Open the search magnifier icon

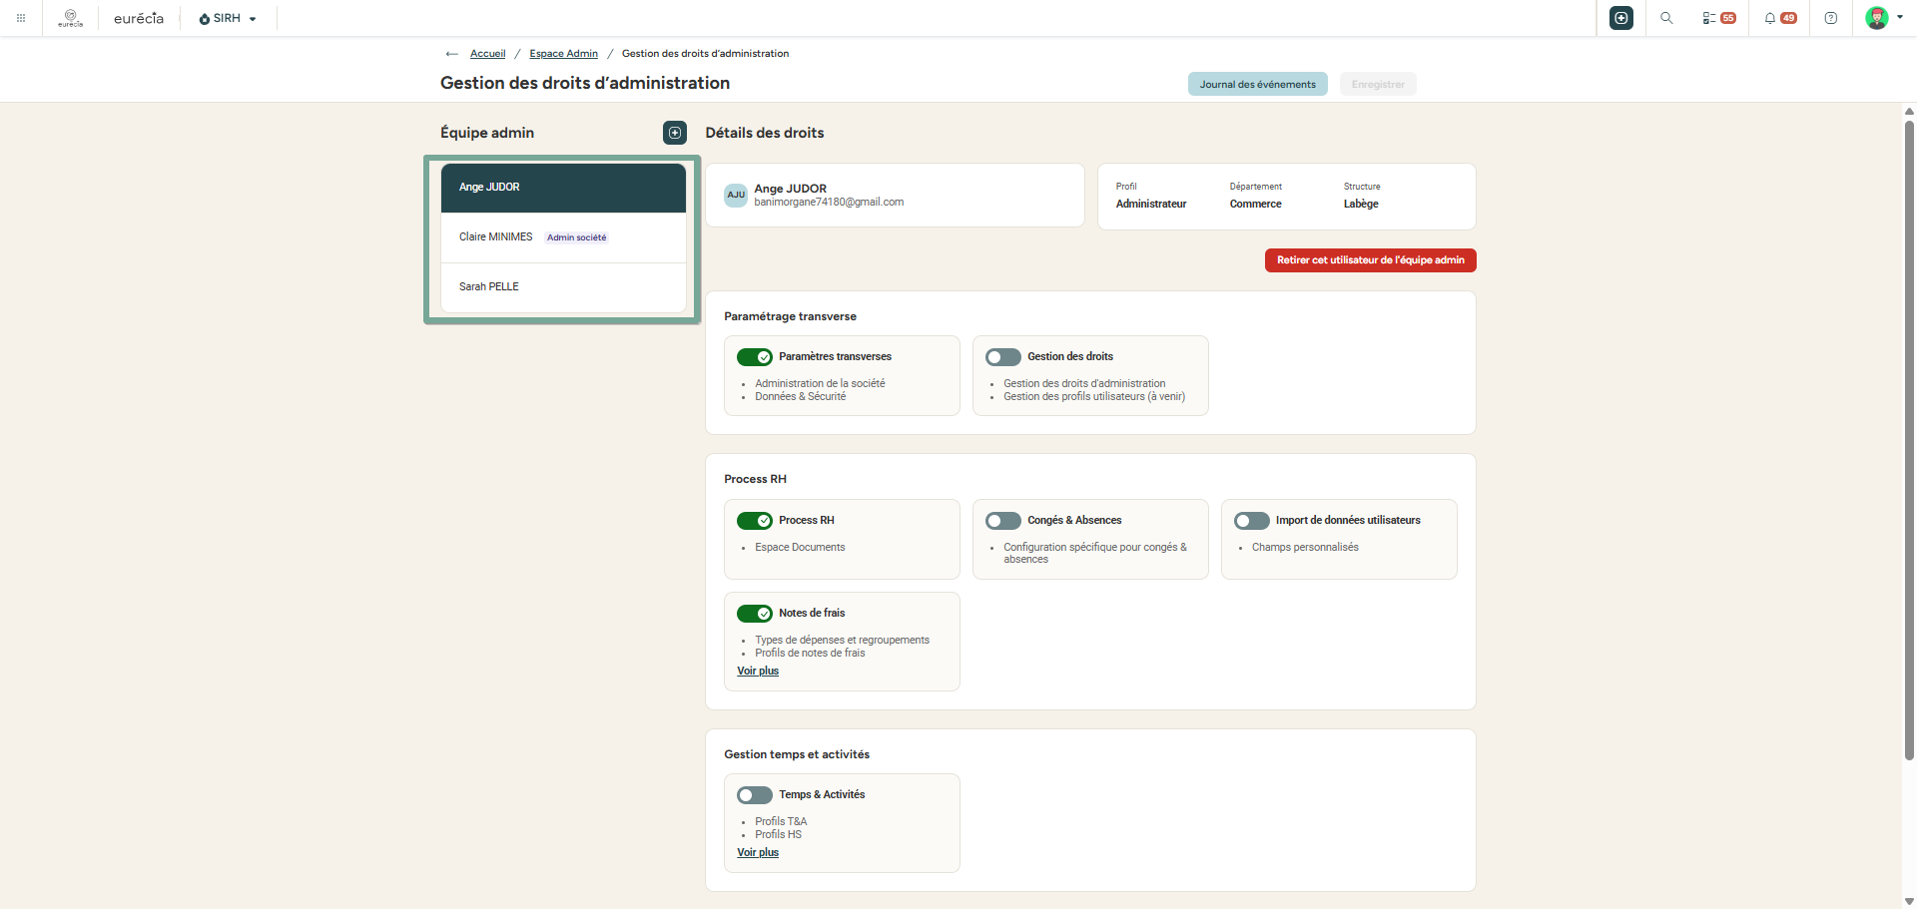pyautogui.click(x=1666, y=18)
